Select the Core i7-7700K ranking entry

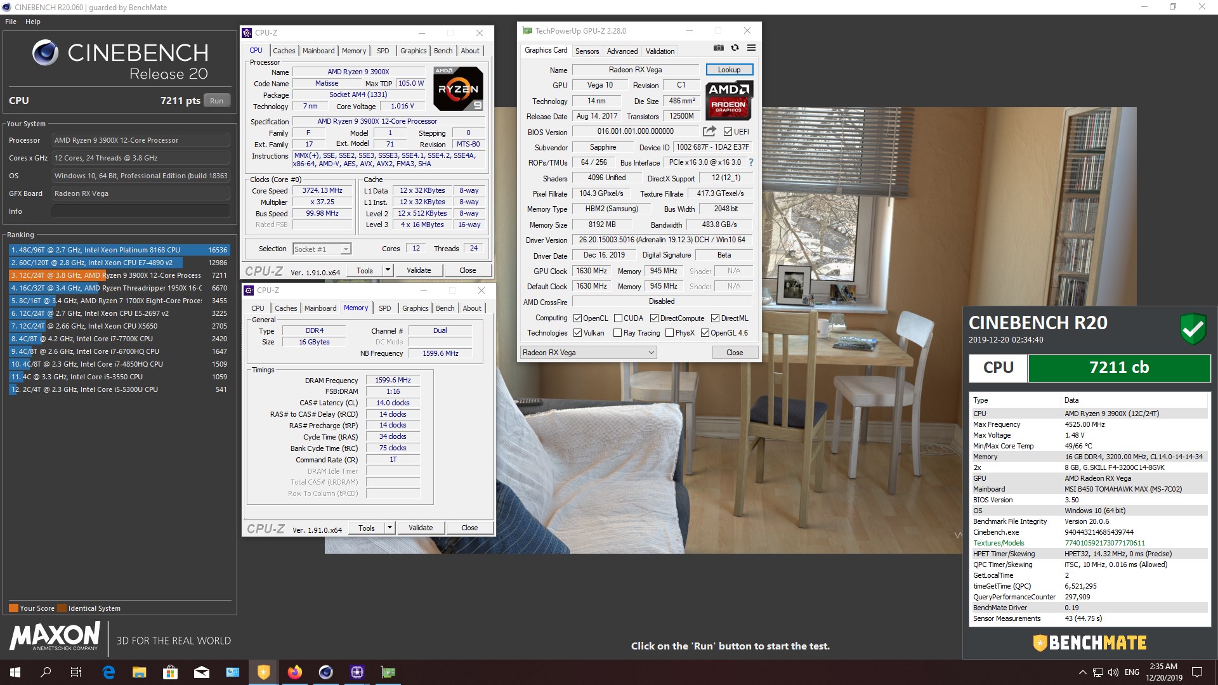coord(119,339)
